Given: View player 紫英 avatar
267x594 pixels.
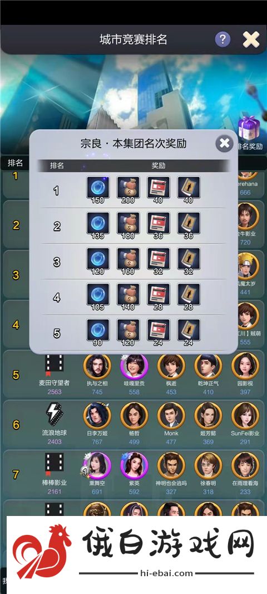Looking at the screenshot, I should (134, 466).
